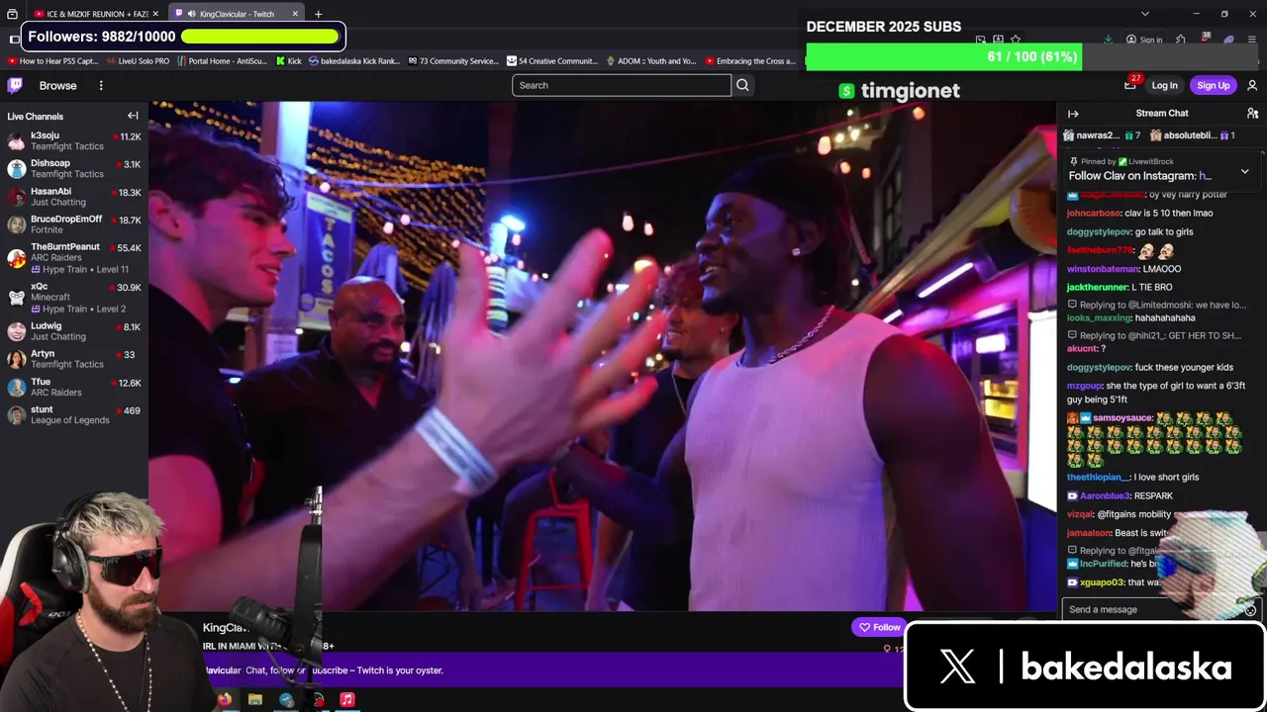This screenshot has width=1267, height=712.
Task: Click username jacktherunner in chat
Action: (x=1098, y=287)
